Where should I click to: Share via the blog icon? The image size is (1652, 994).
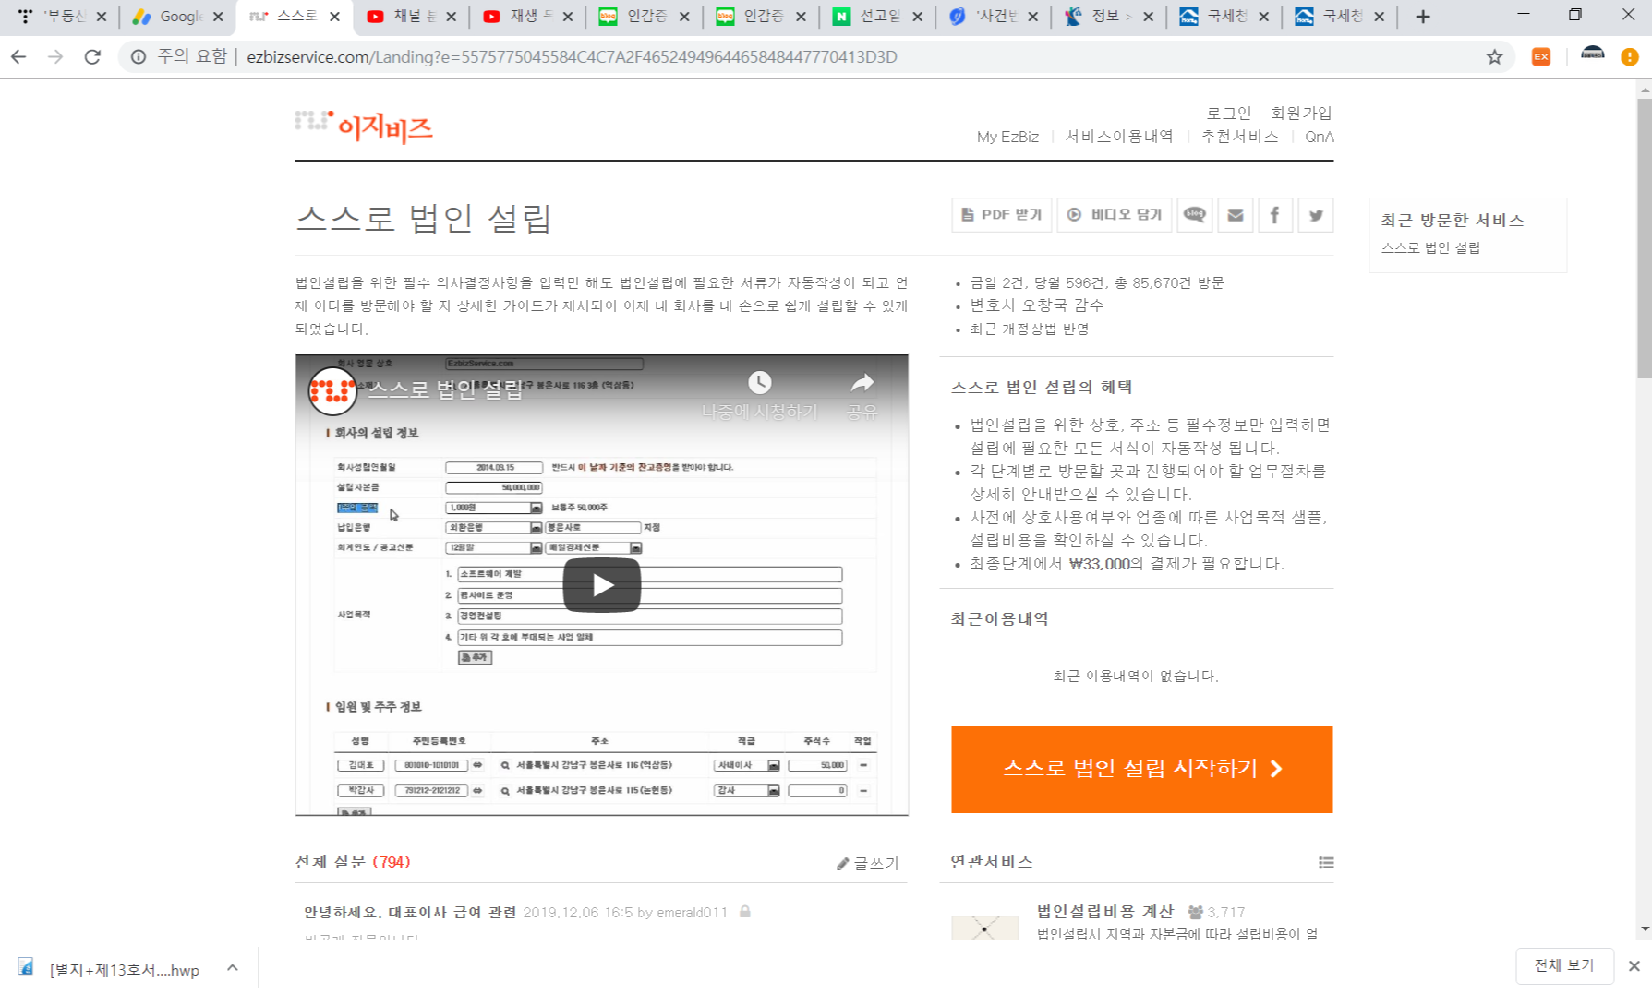[x=1195, y=215]
